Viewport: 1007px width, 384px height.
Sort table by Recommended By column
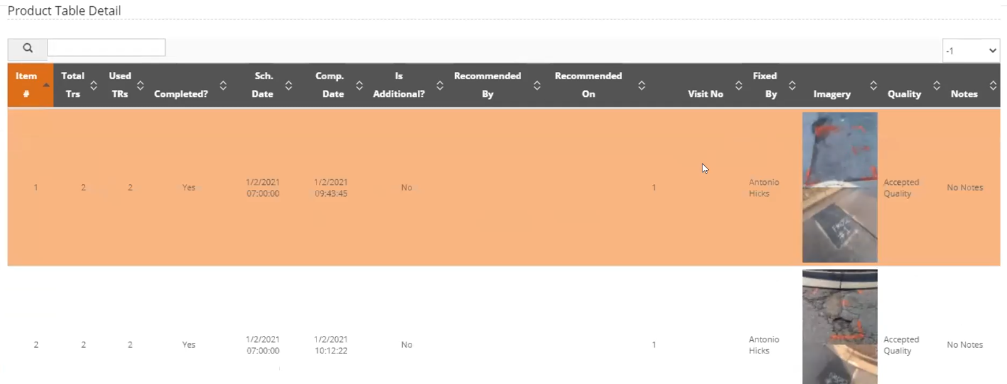pyautogui.click(x=495, y=85)
